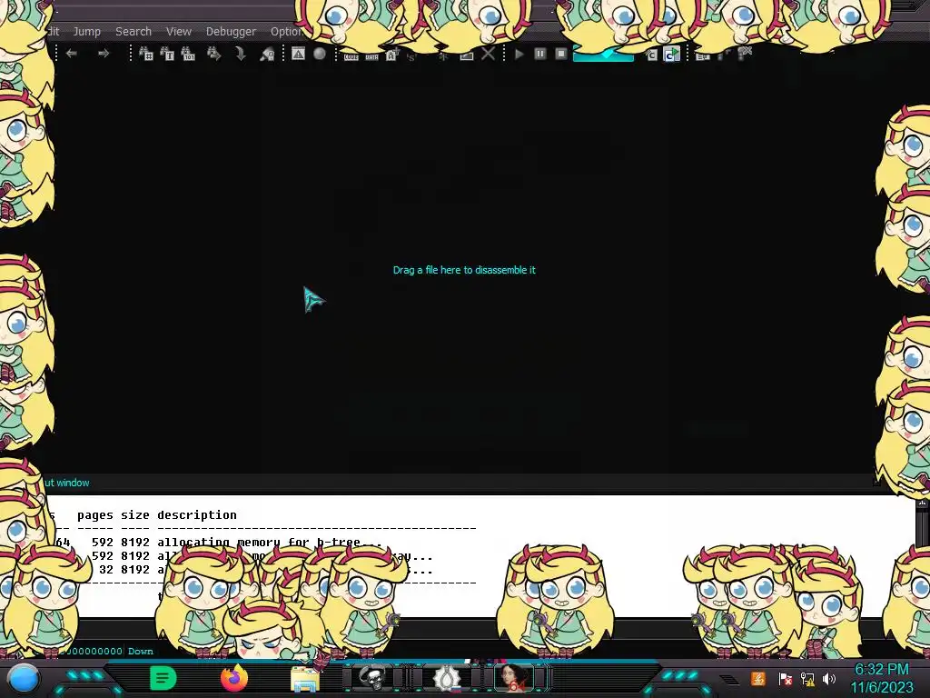Click 'description' column header in output
Screen dimensions: 930x698
pos(197,514)
